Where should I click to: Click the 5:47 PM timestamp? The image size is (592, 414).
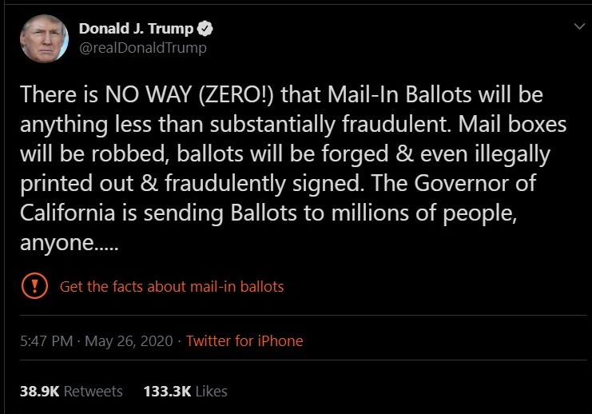point(46,340)
